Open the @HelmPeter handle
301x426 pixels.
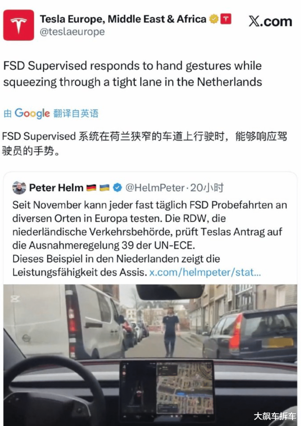(155, 188)
